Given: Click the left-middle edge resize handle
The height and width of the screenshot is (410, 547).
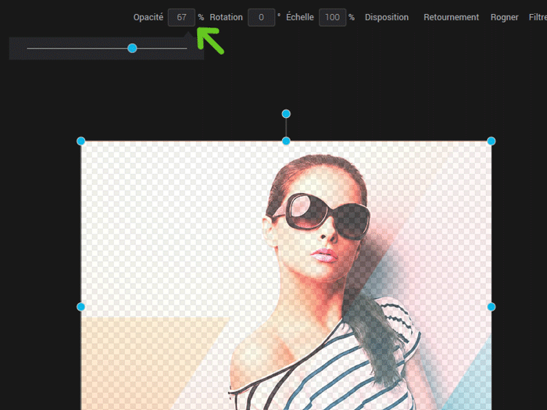Looking at the screenshot, I should tap(80, 307).
